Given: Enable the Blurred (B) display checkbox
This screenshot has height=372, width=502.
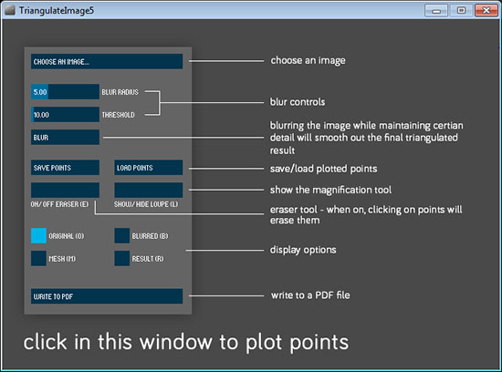Looking at the screenshot, I should pos(122,236).
